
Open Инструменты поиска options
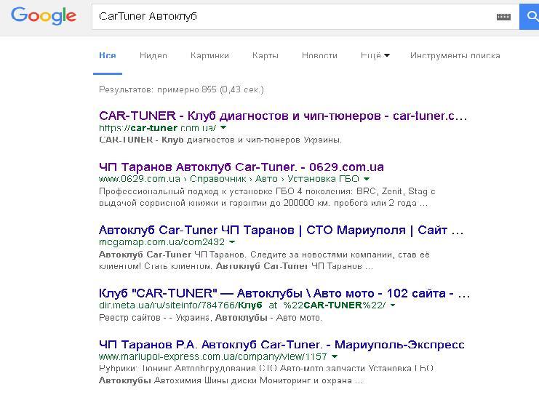pos(455,55)
